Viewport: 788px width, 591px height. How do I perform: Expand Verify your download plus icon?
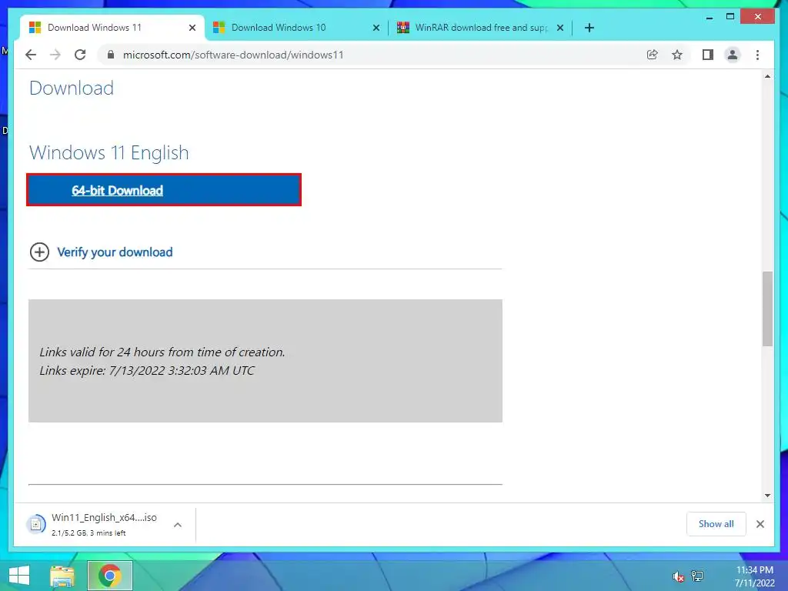coord(40,252)
